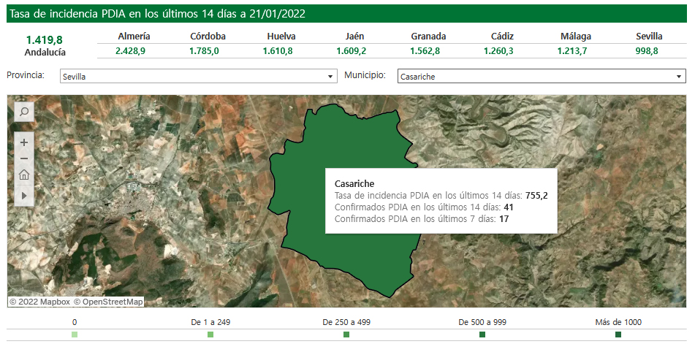Open the Municipio dropdown showing Casariche

click(541, 77)
